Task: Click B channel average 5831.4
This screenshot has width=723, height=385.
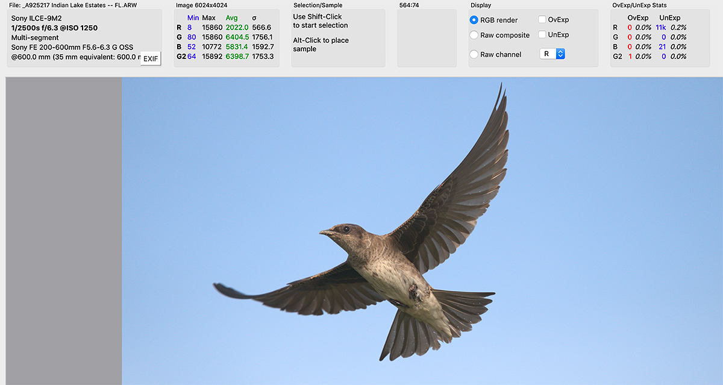Action: (236, 46)
